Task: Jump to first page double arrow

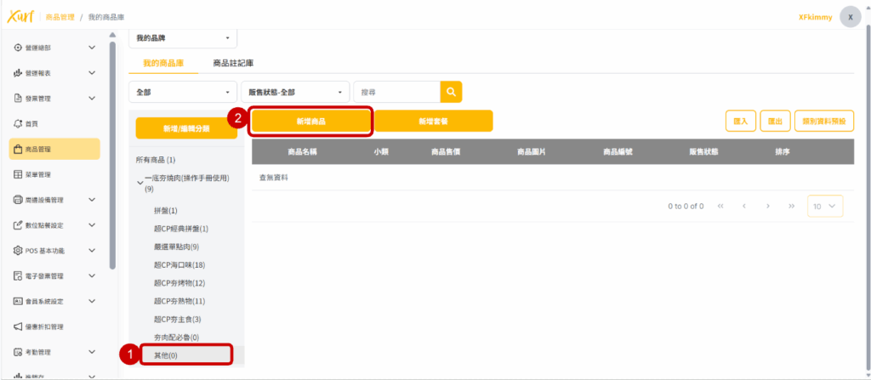Action: tap(721, 206)
